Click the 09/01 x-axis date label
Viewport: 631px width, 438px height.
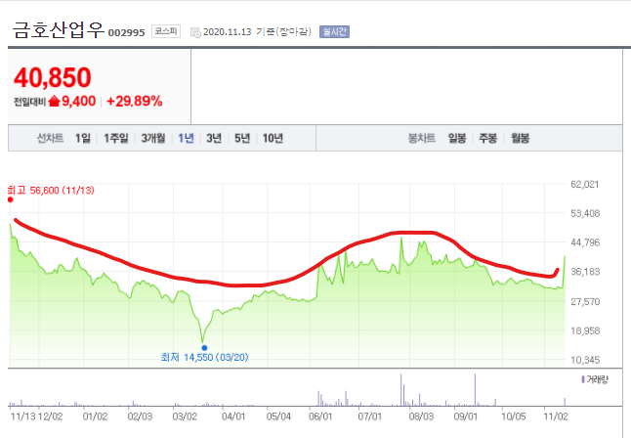466,416
